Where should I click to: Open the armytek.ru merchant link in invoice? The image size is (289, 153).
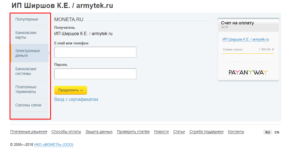[x=245, y=39]
